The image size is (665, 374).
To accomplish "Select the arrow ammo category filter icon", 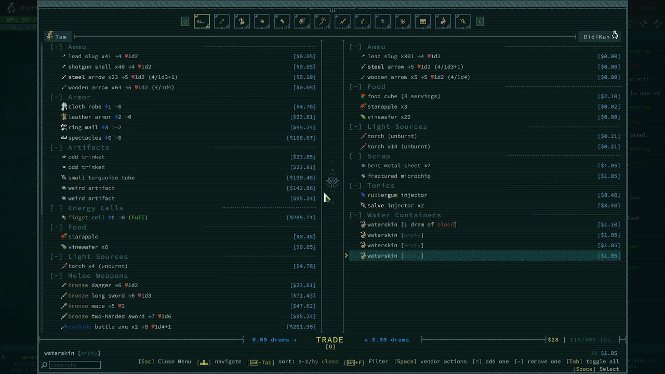I will click(x=222, y=21).
